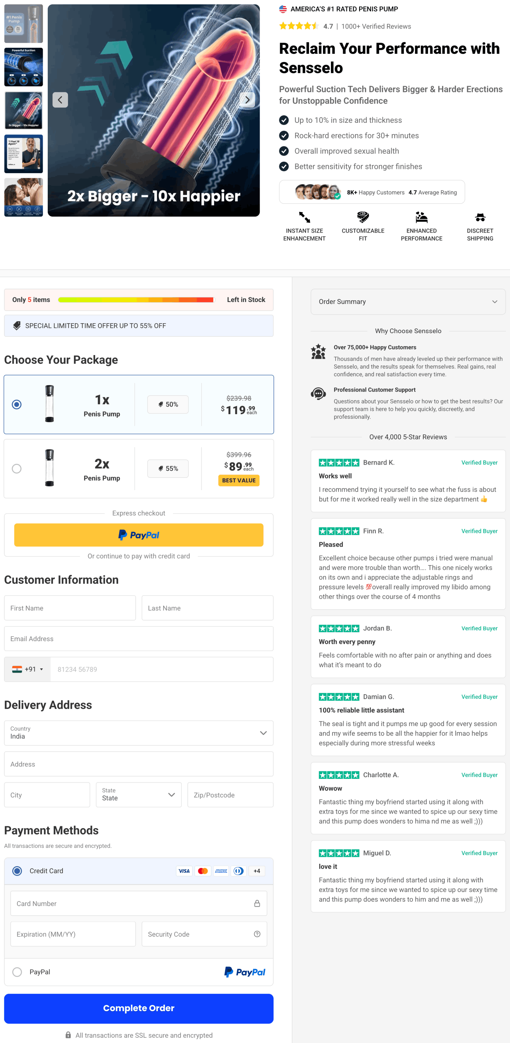Open the Country dropdown
The image size is (510, 1043).
point(139,733)
